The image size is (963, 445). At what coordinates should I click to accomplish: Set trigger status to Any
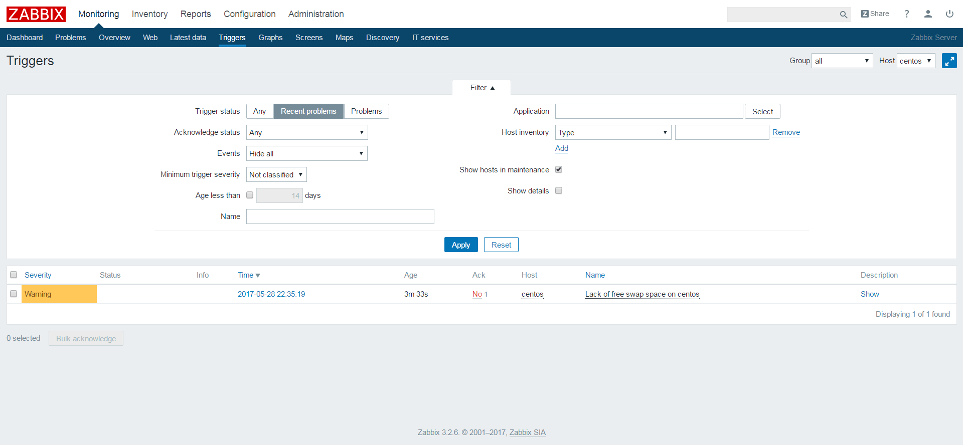260,111
